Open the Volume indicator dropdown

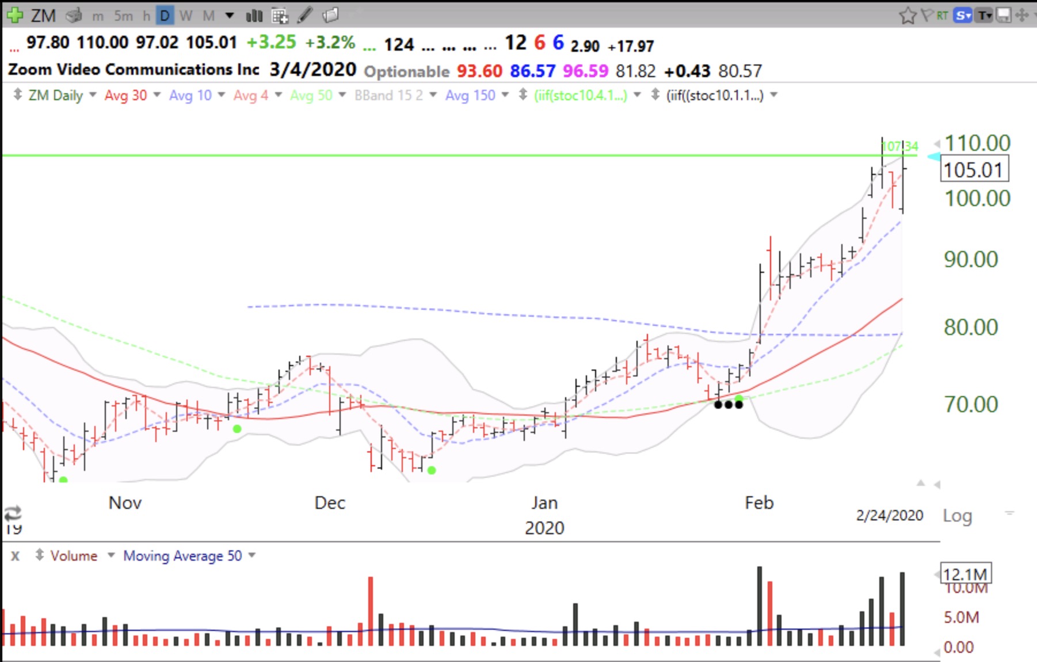coord(111,556)
